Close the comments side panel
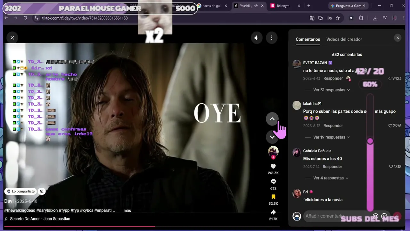410x231 pixels. coord(398,38)
